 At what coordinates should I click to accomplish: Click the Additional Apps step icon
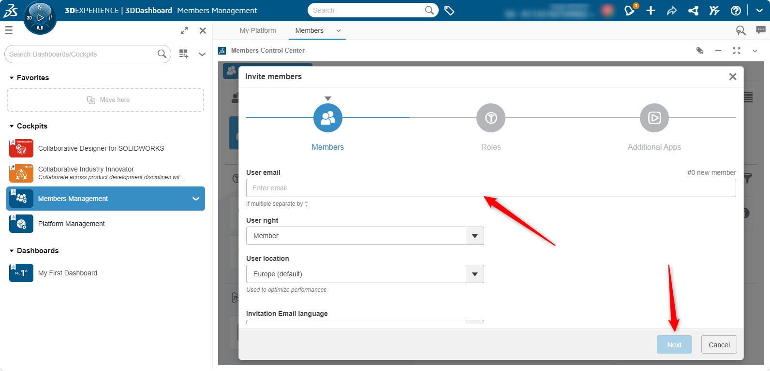coord(654,118)
